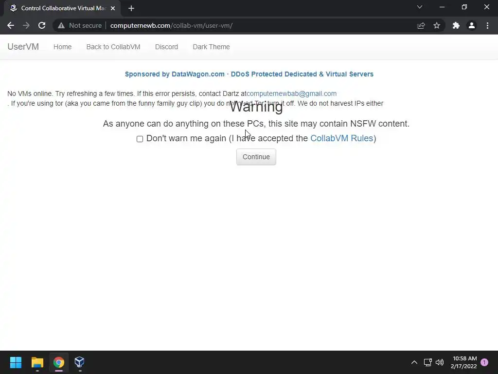The height and width of the screenshot is (374, 498).
Task: Show hidden system tray icons
Action: click(414, 362)
